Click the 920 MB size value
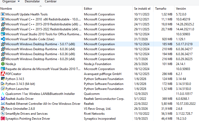Screen dimensions: 199x121 pyautogui.click(x=167, y=39)
